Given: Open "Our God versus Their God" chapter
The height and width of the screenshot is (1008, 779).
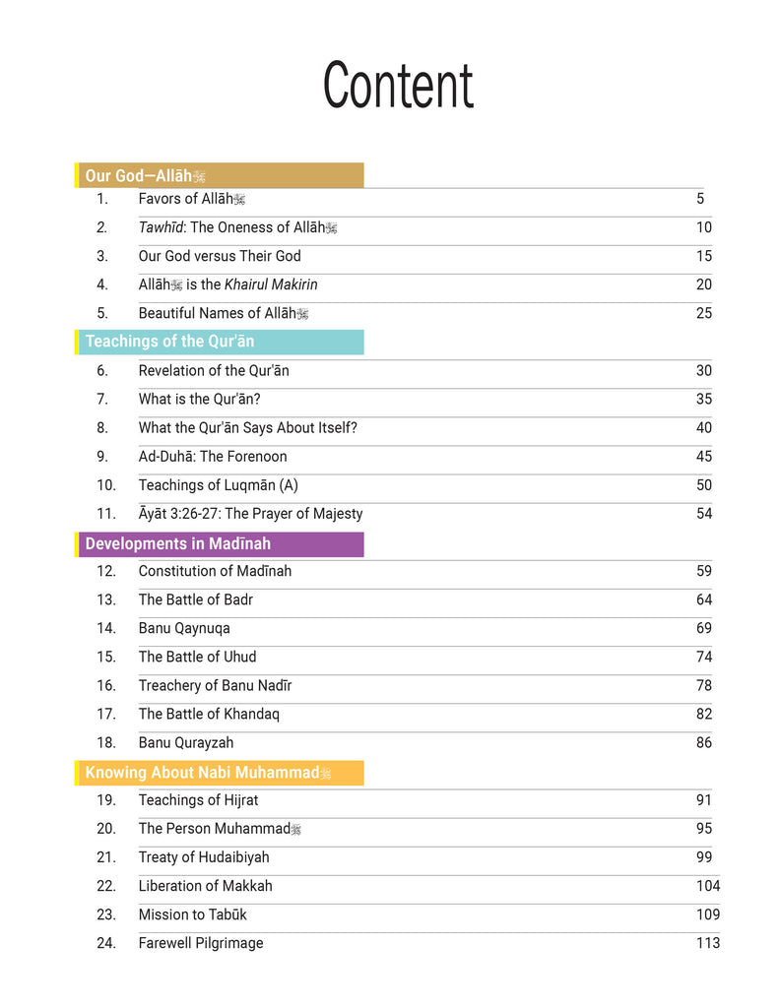Looking at the screenshot, I should pos(220,256).
